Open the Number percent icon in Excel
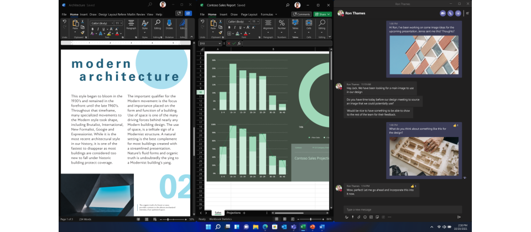Image resolution: width=531 pixels, height=232 pixels. pyautogui.click(x=282, y=23)
